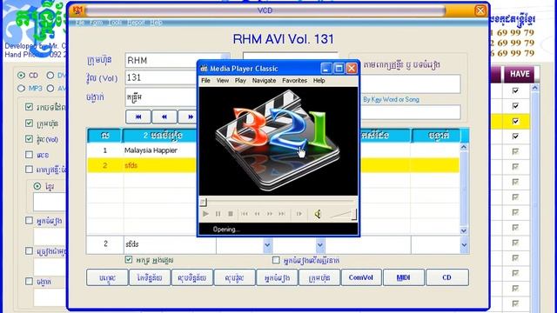Select the DV radio button beside CD
This screenshot has height=313, width=557.
click(x=50, y=76)
